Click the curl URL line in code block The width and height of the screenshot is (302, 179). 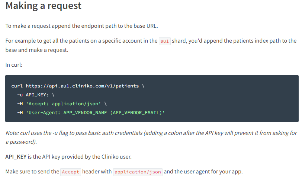pyautogui.click(x=78, y=86)
